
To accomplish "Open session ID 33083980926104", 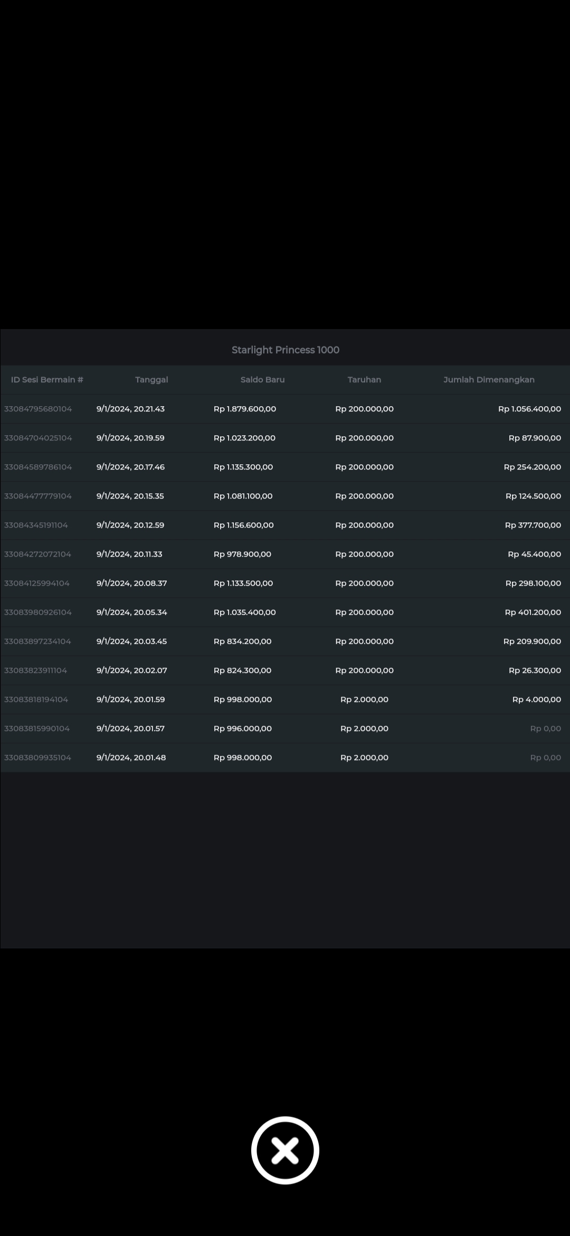I will (38, 612).
